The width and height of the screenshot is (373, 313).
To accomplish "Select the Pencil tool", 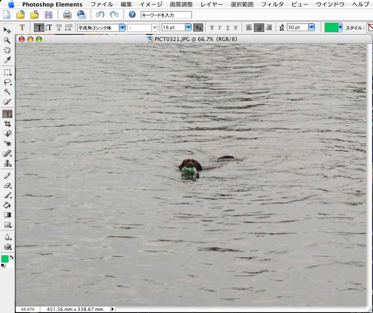I will (x=7, y=175).
